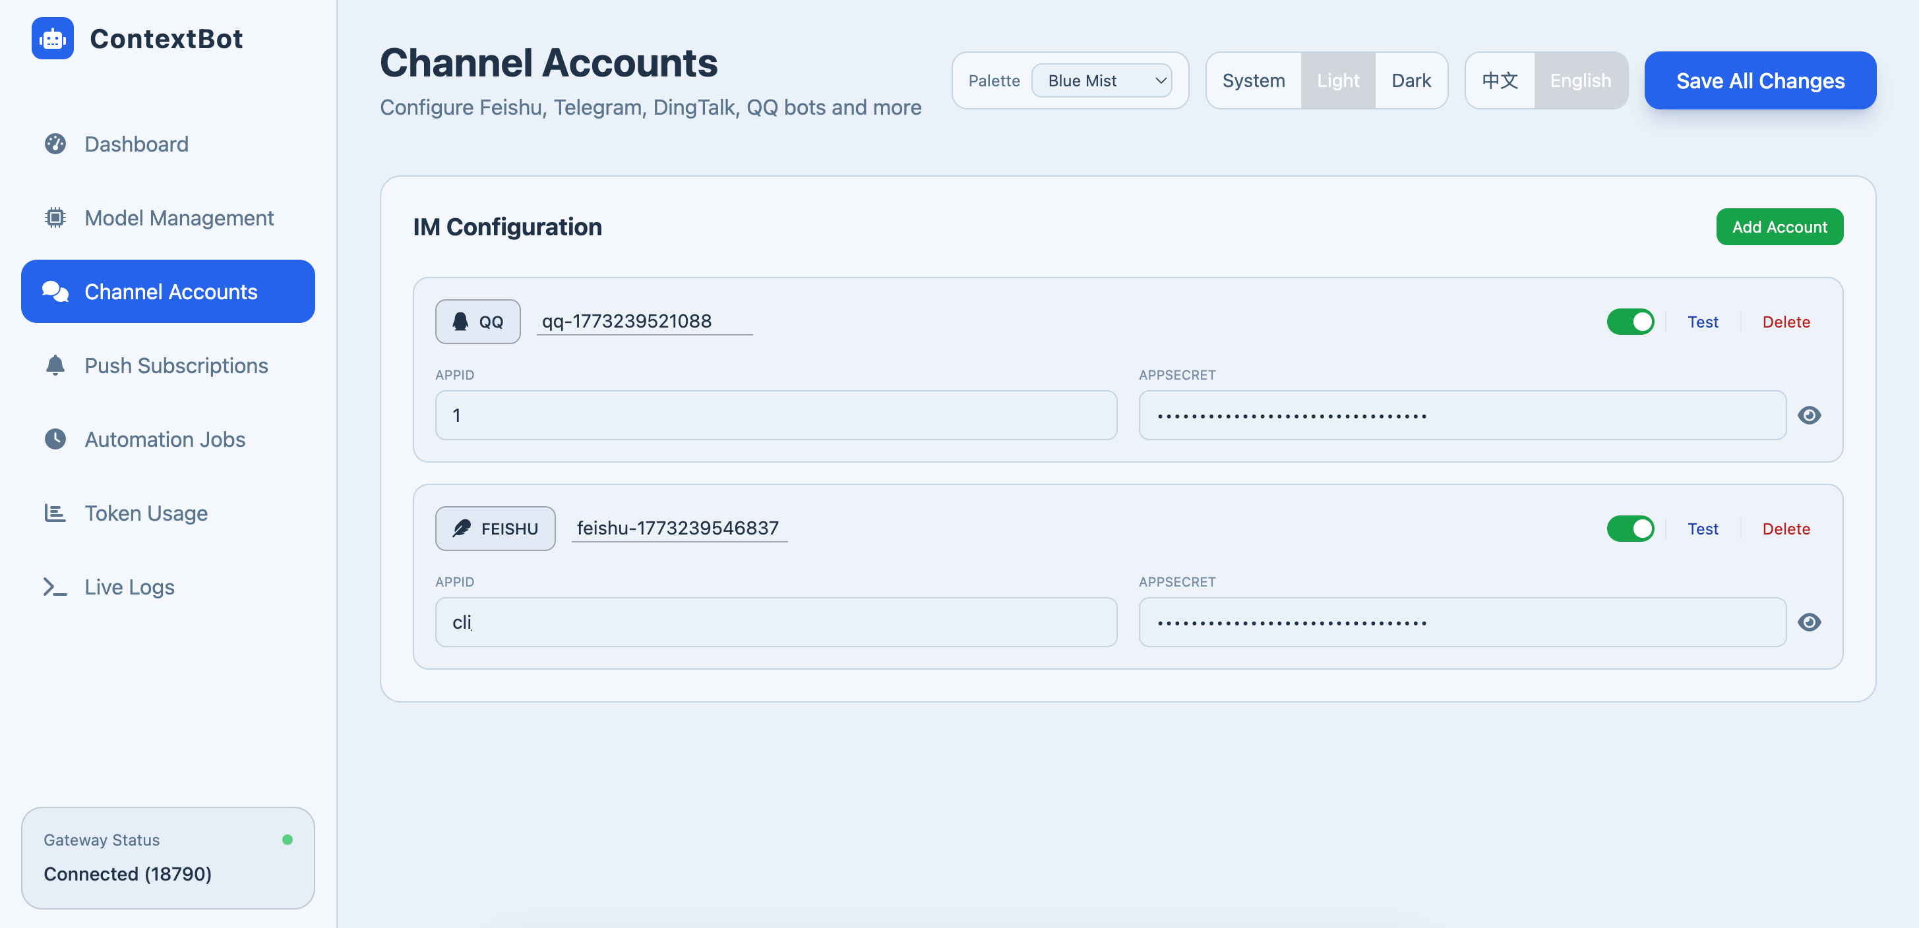Disable the QQ account toggle switch

(x=1630, y=322)
